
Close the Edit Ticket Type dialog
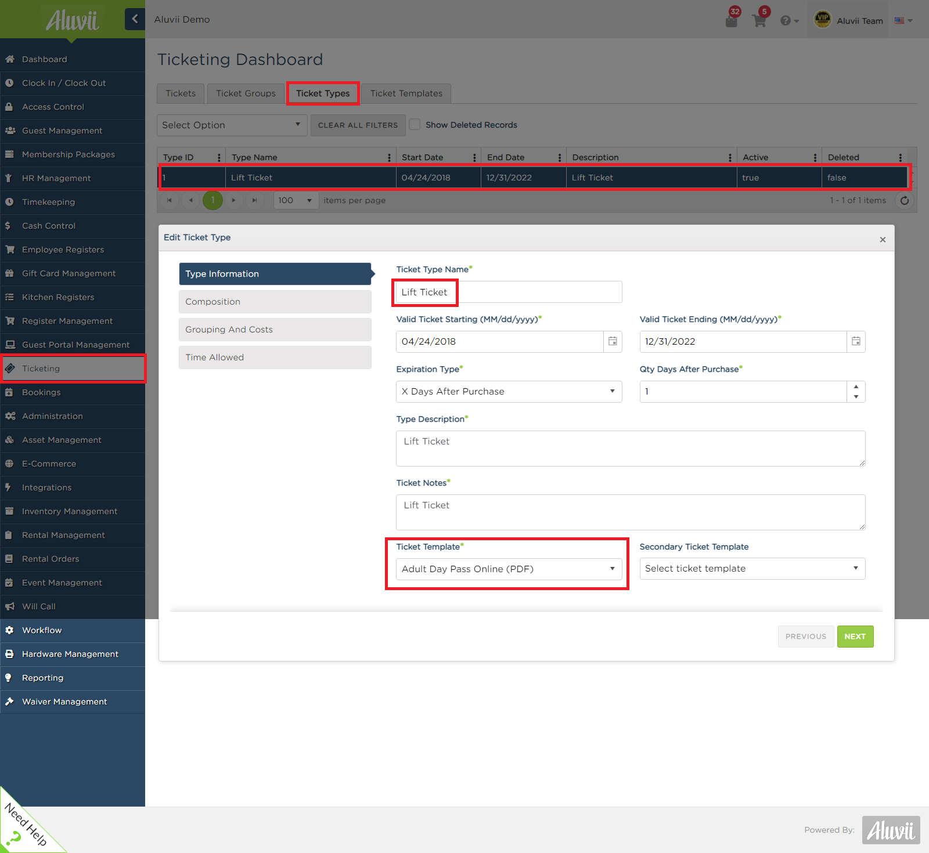[883, 240]
